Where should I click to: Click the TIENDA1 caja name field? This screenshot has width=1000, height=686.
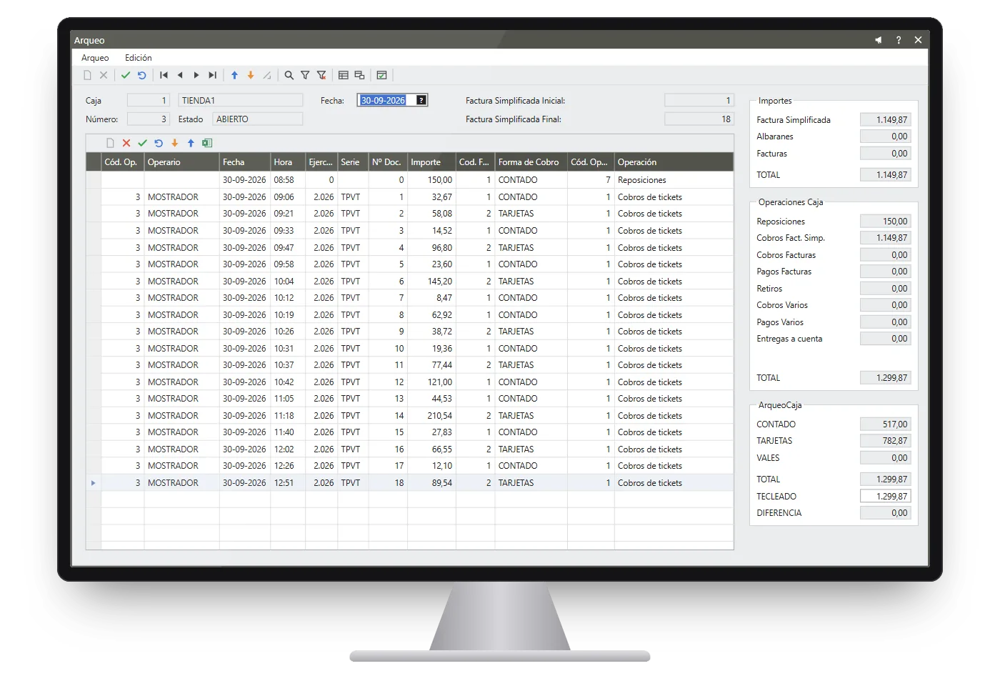click(x=241, y=101)
